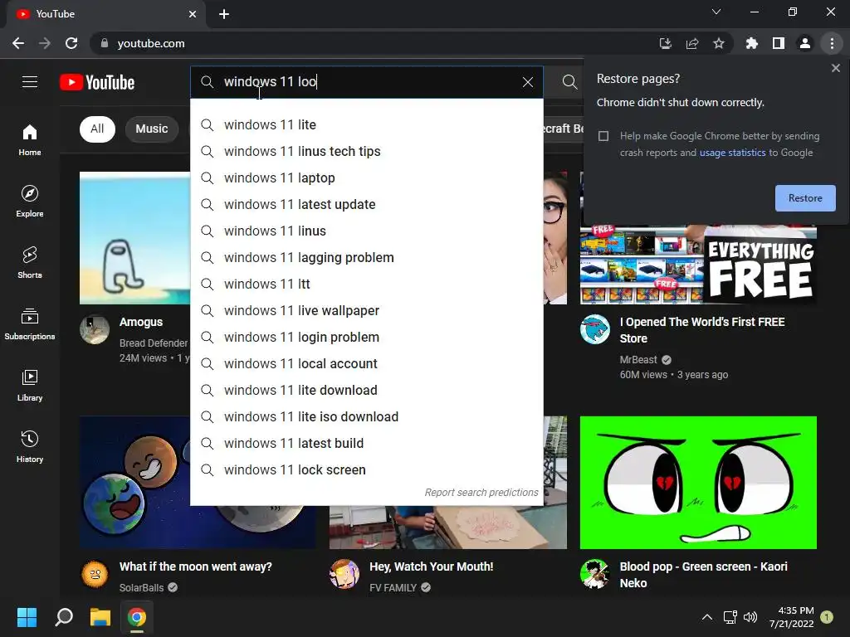
Task: Select suggestion windows 11 lite
Action: click(x=367, y=124)
